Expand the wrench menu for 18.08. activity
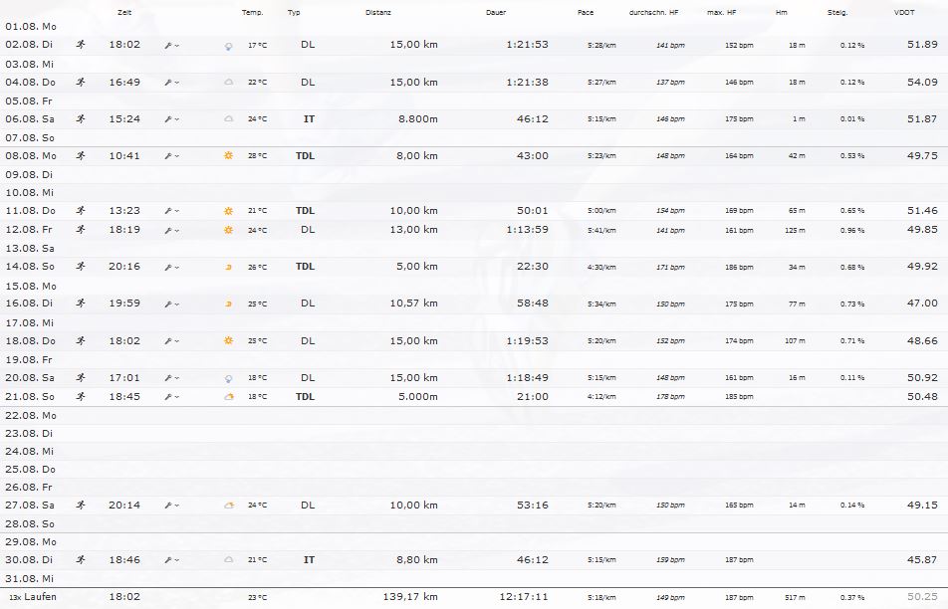Viewport: 948px width, 609px height. pos(171,340)
